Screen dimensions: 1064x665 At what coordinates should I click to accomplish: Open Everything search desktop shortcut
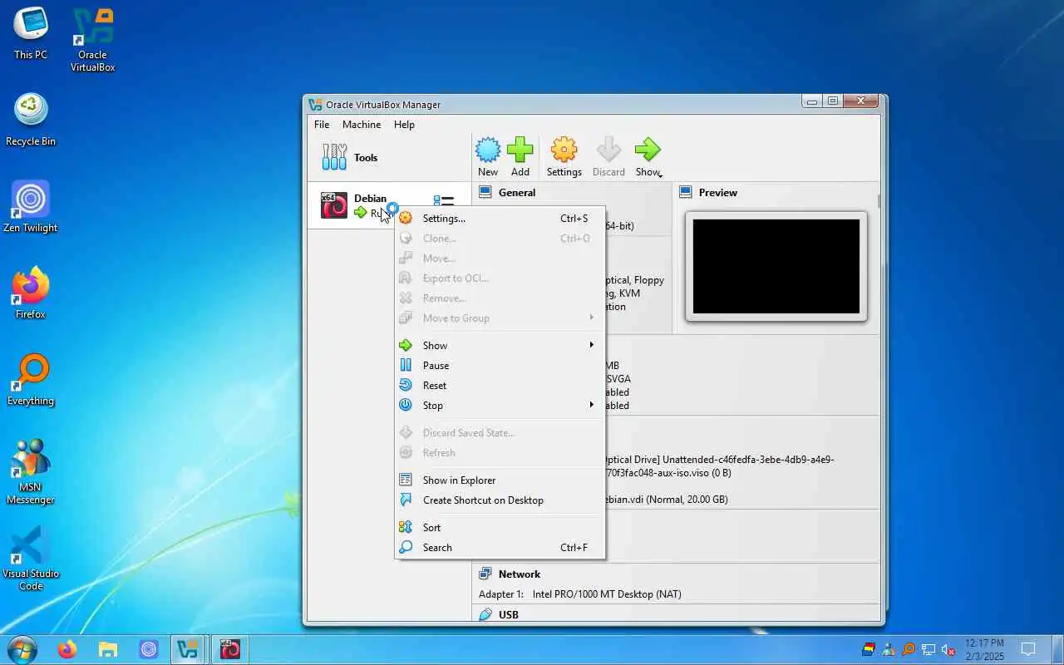pyautogui.click(x=31, y=380)
